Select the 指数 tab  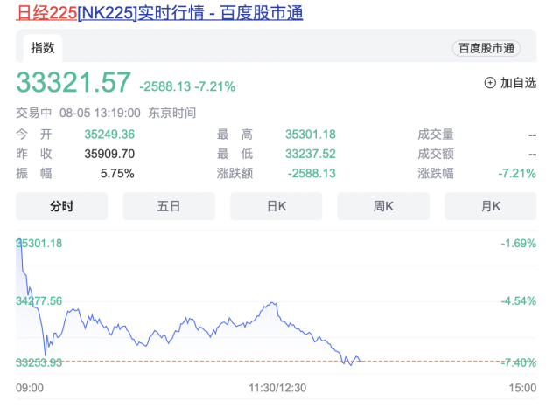tap(43, 48)
